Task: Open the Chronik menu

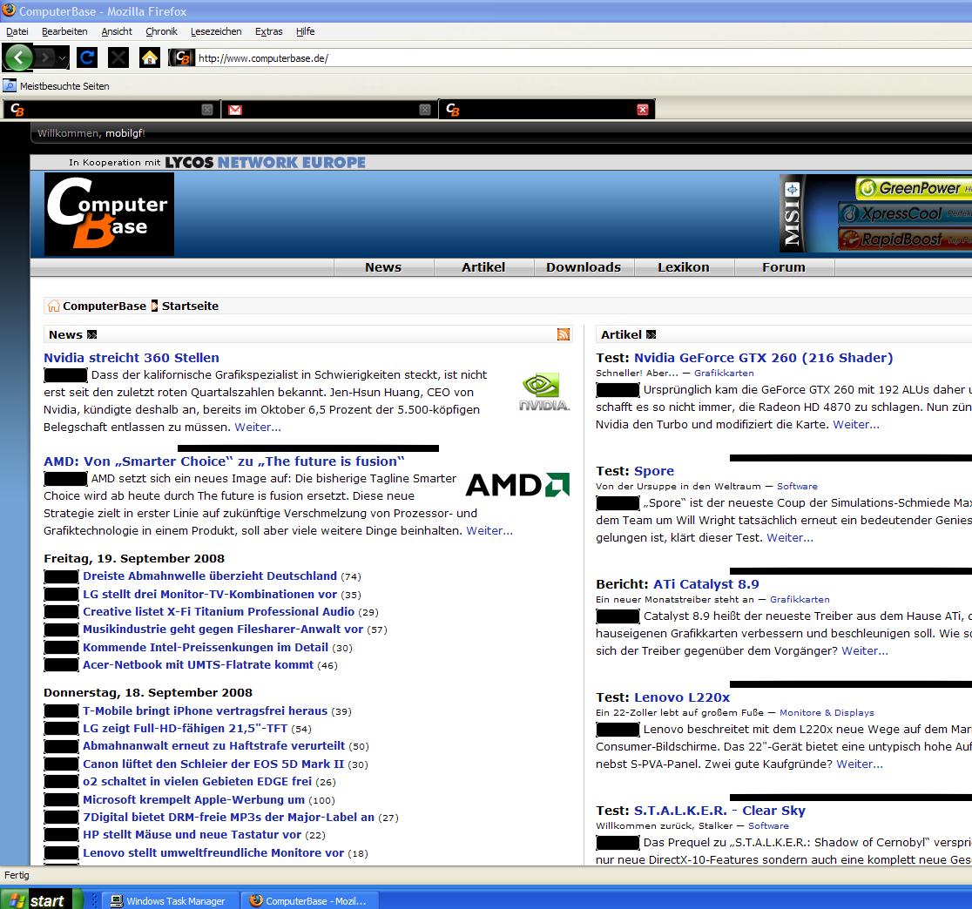Action: coord(161,31)
